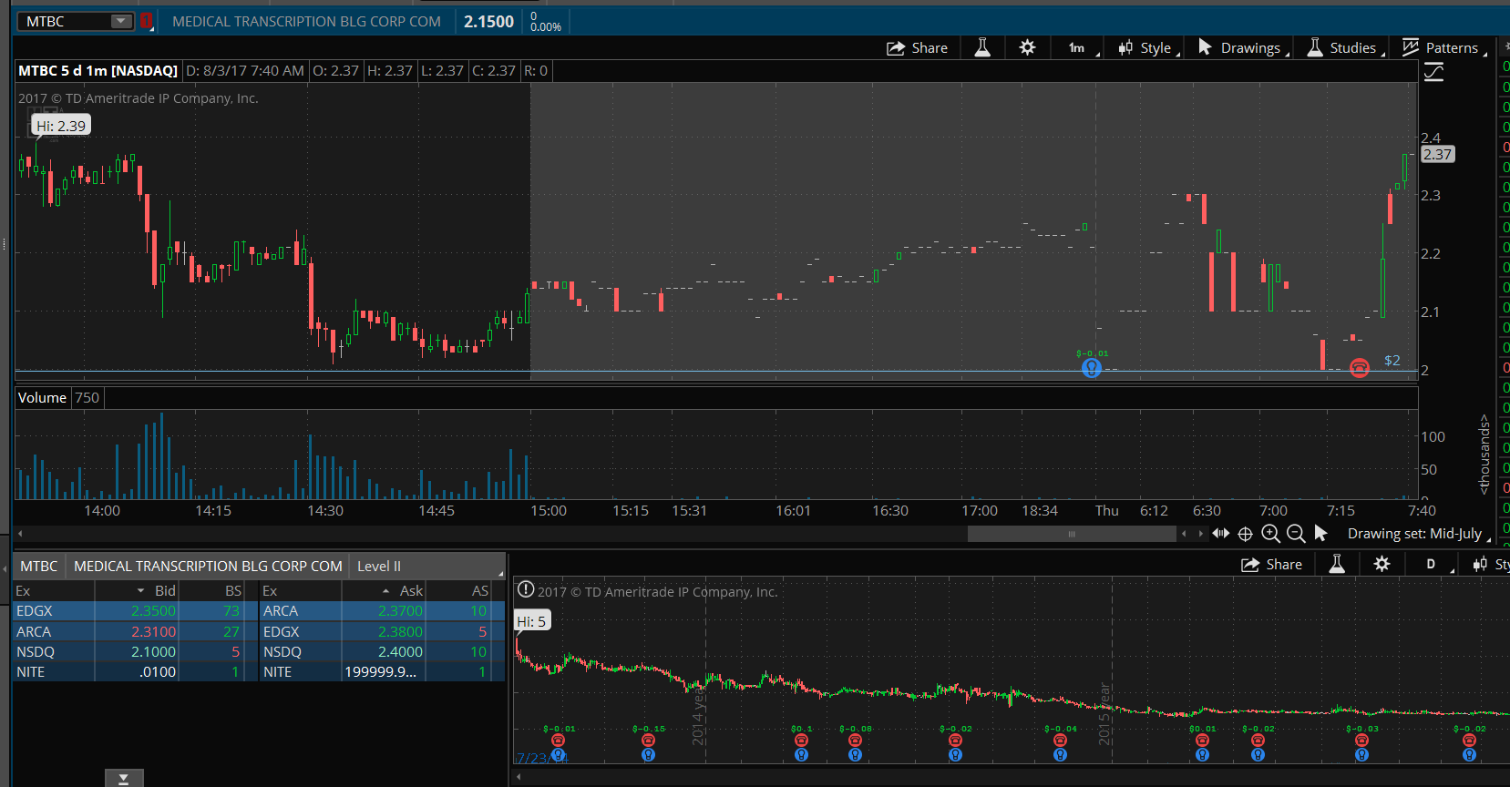This screenshot has height=787, width=1510.
Task: Open the Studies menu
Action: (x=1344, y=48)
